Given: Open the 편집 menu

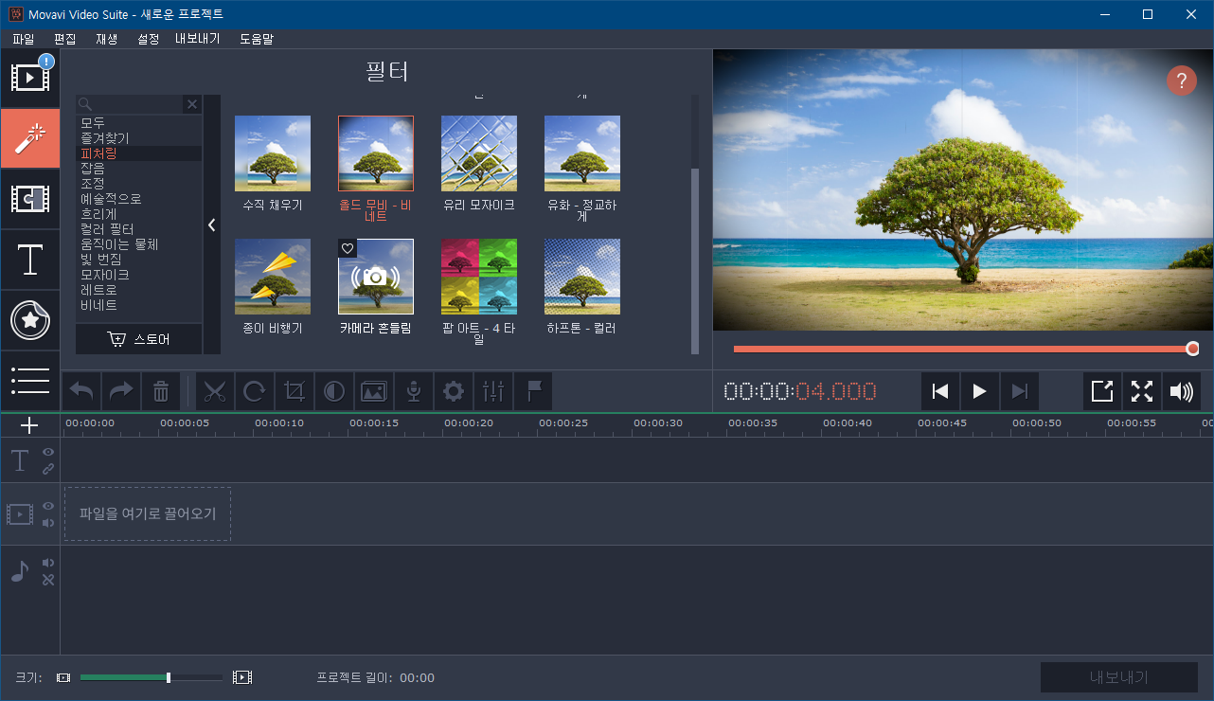Looking at the screenshot, I should (x=65, y=39).
